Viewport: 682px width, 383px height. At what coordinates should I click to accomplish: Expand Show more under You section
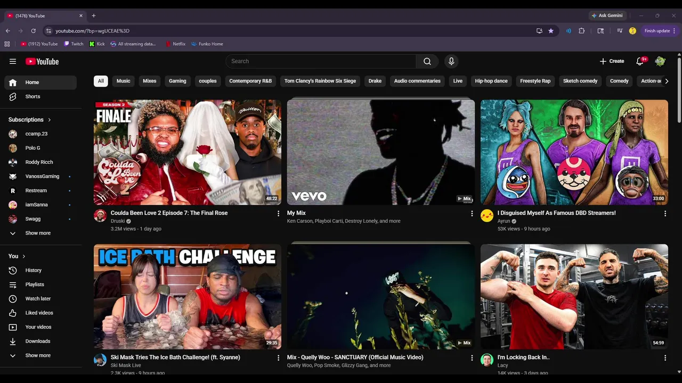[40, 355]
